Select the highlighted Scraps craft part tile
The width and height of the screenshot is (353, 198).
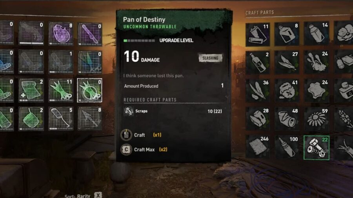(316, 148)
